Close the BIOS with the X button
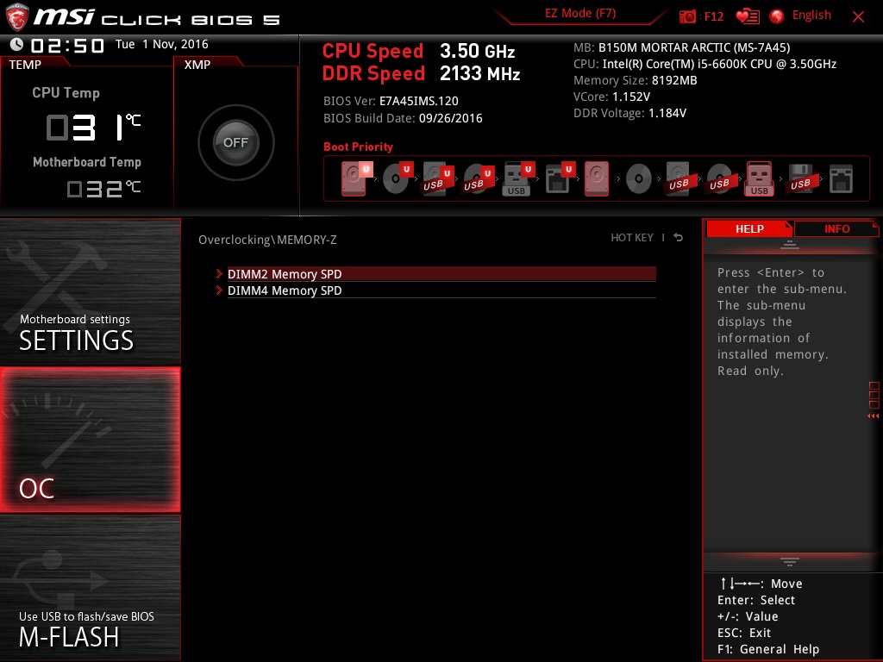Image resolution: width=883 pixels, height=662 pixels. coord(858,17)
